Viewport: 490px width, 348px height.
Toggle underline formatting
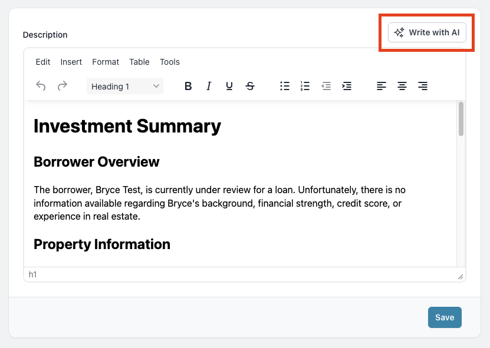pos(229,86)
